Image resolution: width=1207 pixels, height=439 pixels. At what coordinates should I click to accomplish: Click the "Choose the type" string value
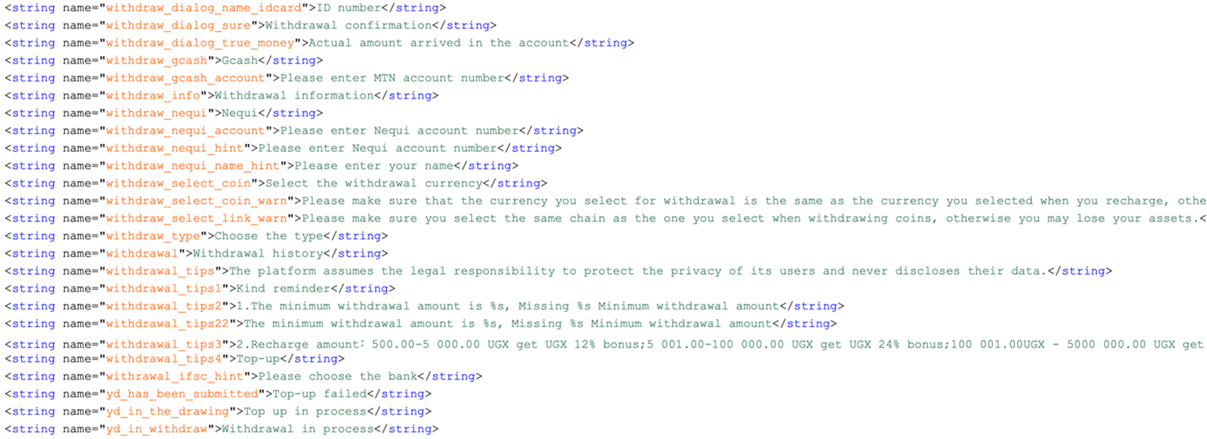tap(268, 236)
